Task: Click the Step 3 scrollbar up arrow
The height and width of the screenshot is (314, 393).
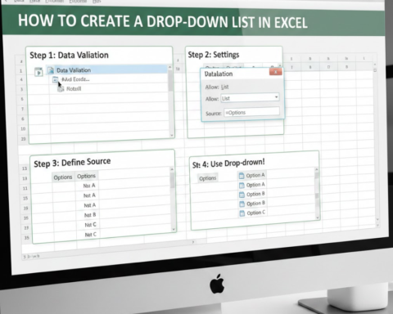Action: click(x=172, y=169)
